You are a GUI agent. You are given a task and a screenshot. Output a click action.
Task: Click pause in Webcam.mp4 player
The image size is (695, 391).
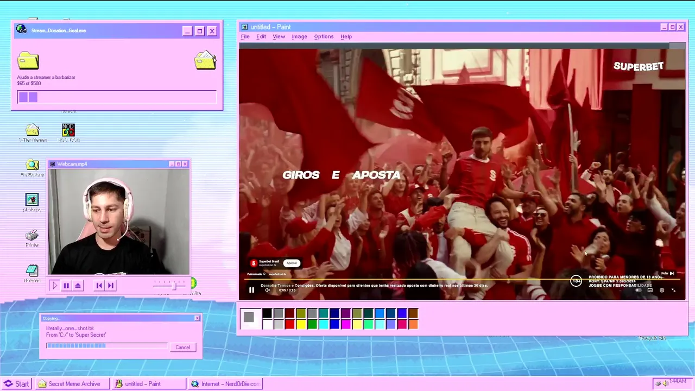coord(66,285)
